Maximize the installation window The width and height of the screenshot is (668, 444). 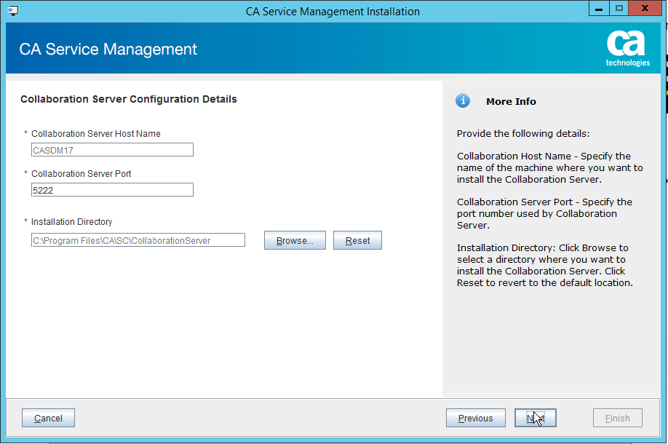click(619, 8)
